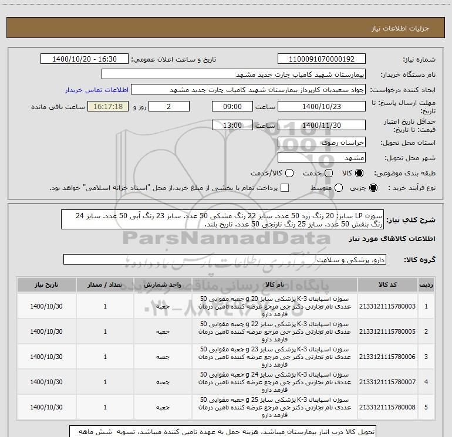Click the quantity 1 in row 1
The image size is (452, 437).
pos(105,306)
